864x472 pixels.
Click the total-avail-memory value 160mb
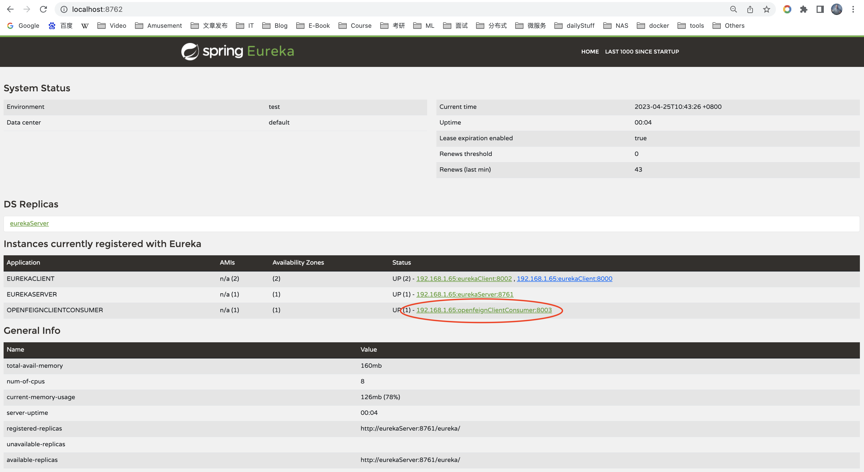pos(371,366)
